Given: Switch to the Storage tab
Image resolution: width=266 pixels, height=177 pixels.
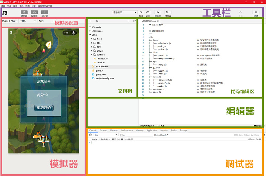Looking at the screenshot, I should pos(183,131).
